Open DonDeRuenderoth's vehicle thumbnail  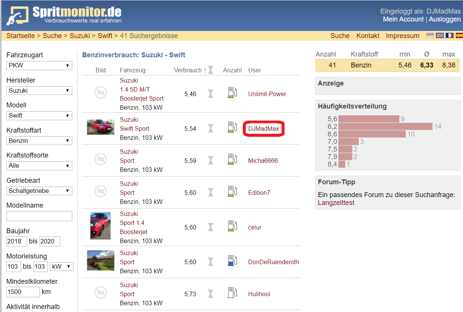click(x=101, y=260)
